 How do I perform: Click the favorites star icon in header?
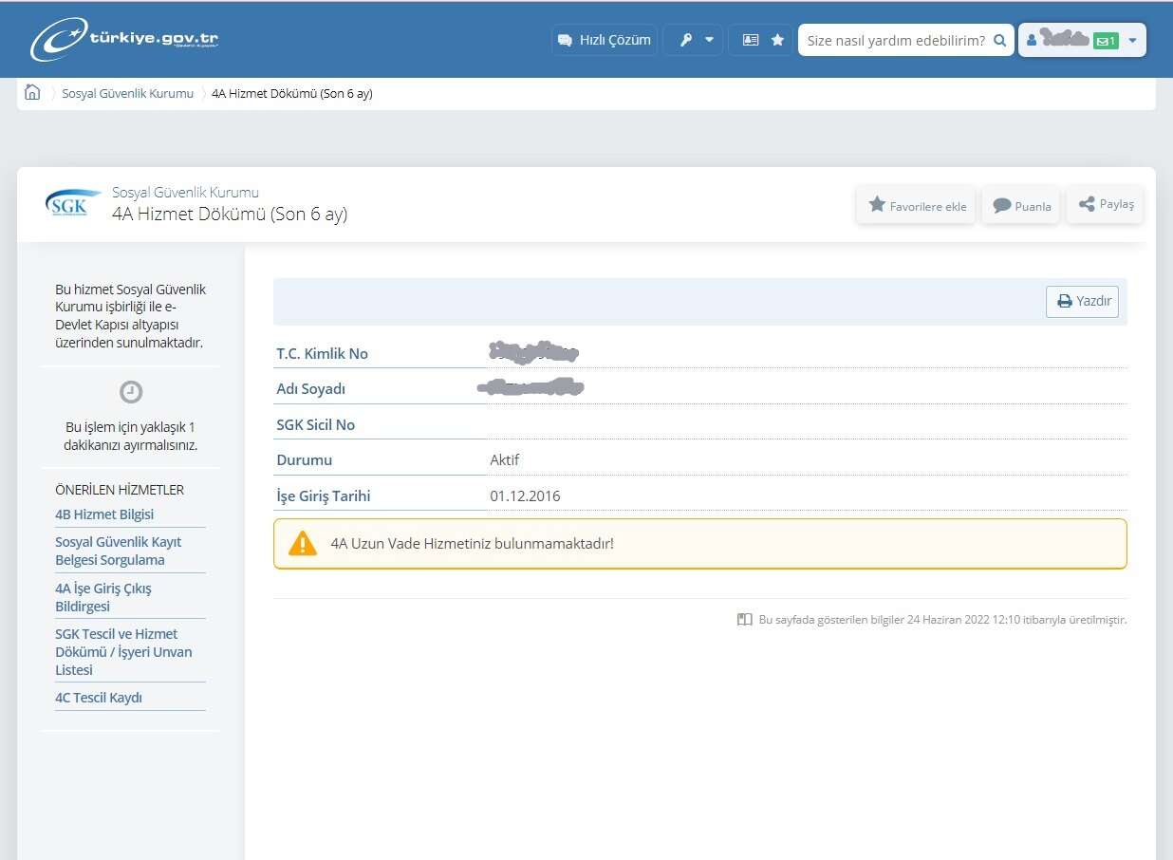[777, 41]
